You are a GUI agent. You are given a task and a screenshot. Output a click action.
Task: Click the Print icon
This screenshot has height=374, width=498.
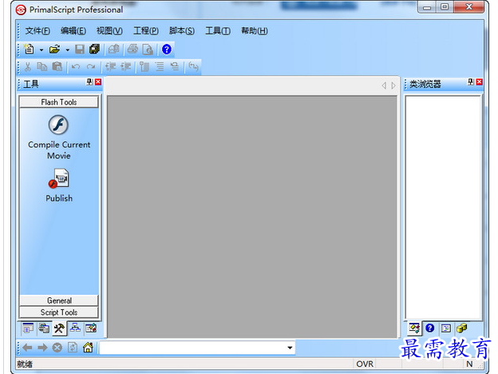tap(132, 50)
